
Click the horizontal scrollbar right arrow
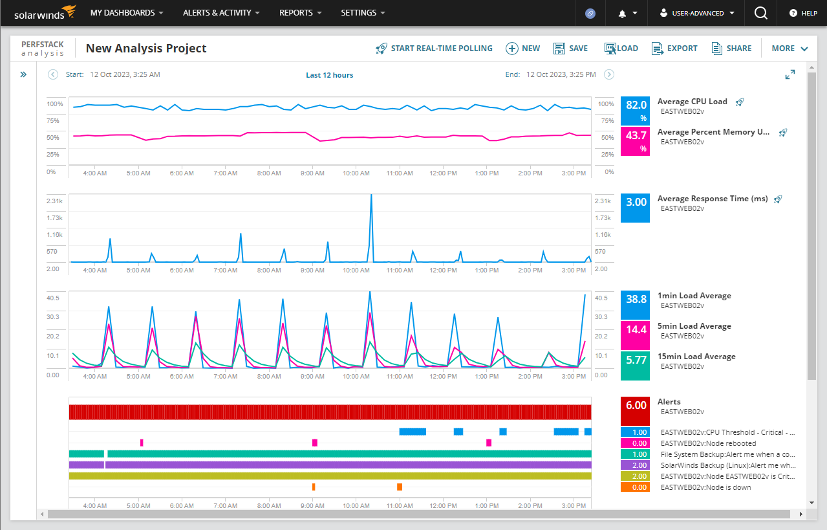pos(801,514)
